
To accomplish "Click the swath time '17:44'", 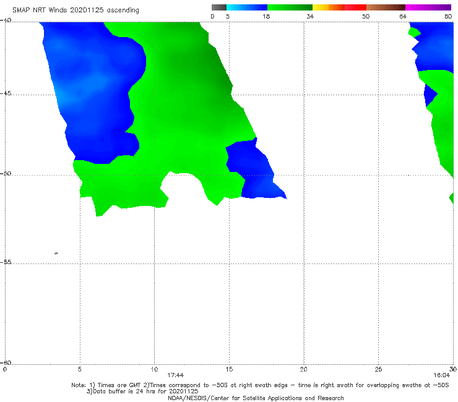I will tap(175, 375).
